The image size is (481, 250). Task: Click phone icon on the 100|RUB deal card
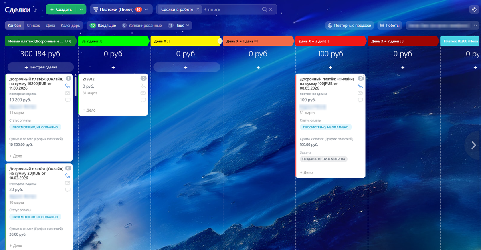(x=360, y=86)
